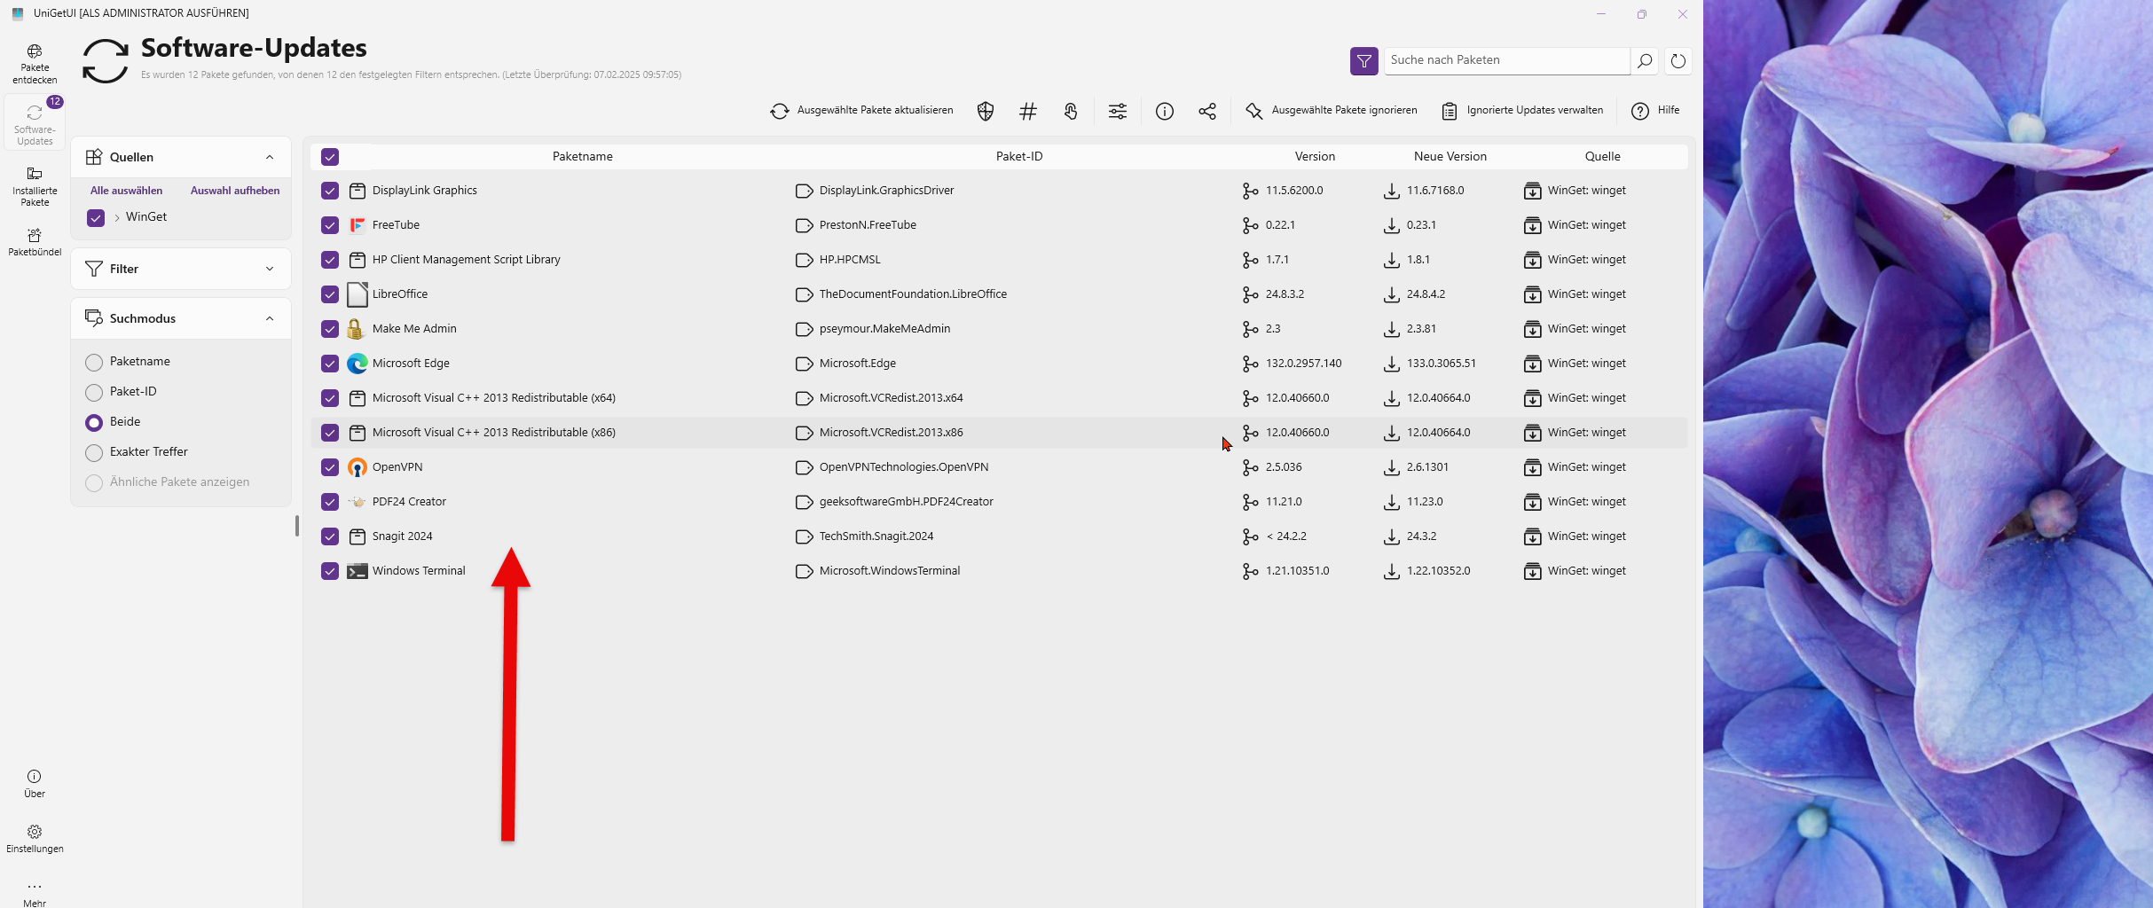Click the DisplayLink Graphics package icon
2153x908 pixels.
pos(358,191)
